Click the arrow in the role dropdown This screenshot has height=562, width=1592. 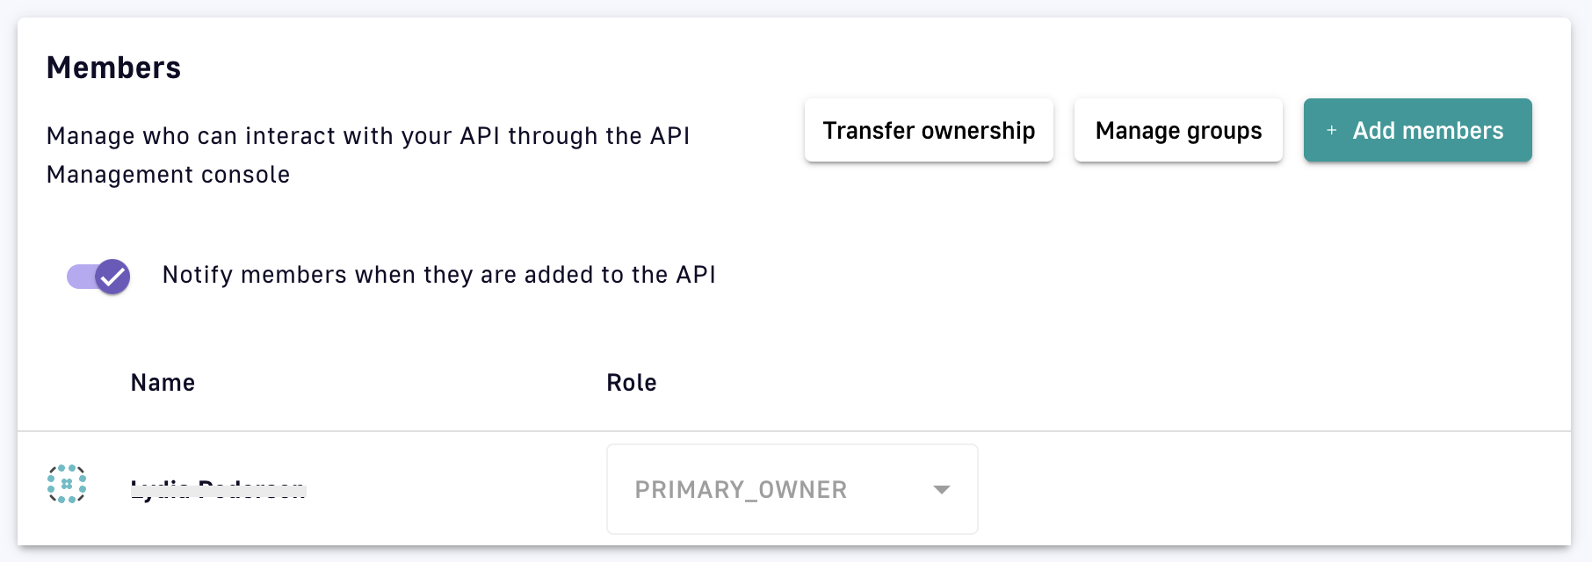click(942, 490)
